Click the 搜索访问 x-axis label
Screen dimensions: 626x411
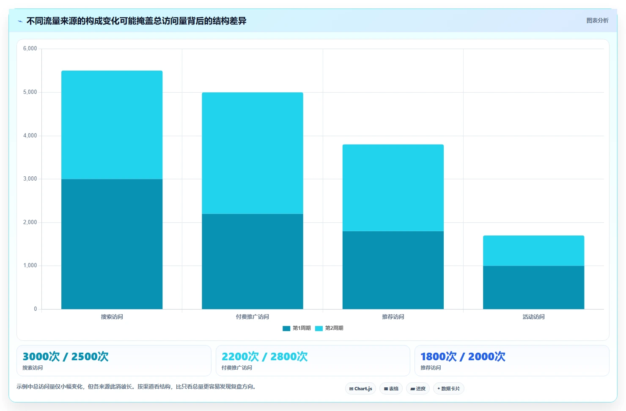[x=112, y=317]
